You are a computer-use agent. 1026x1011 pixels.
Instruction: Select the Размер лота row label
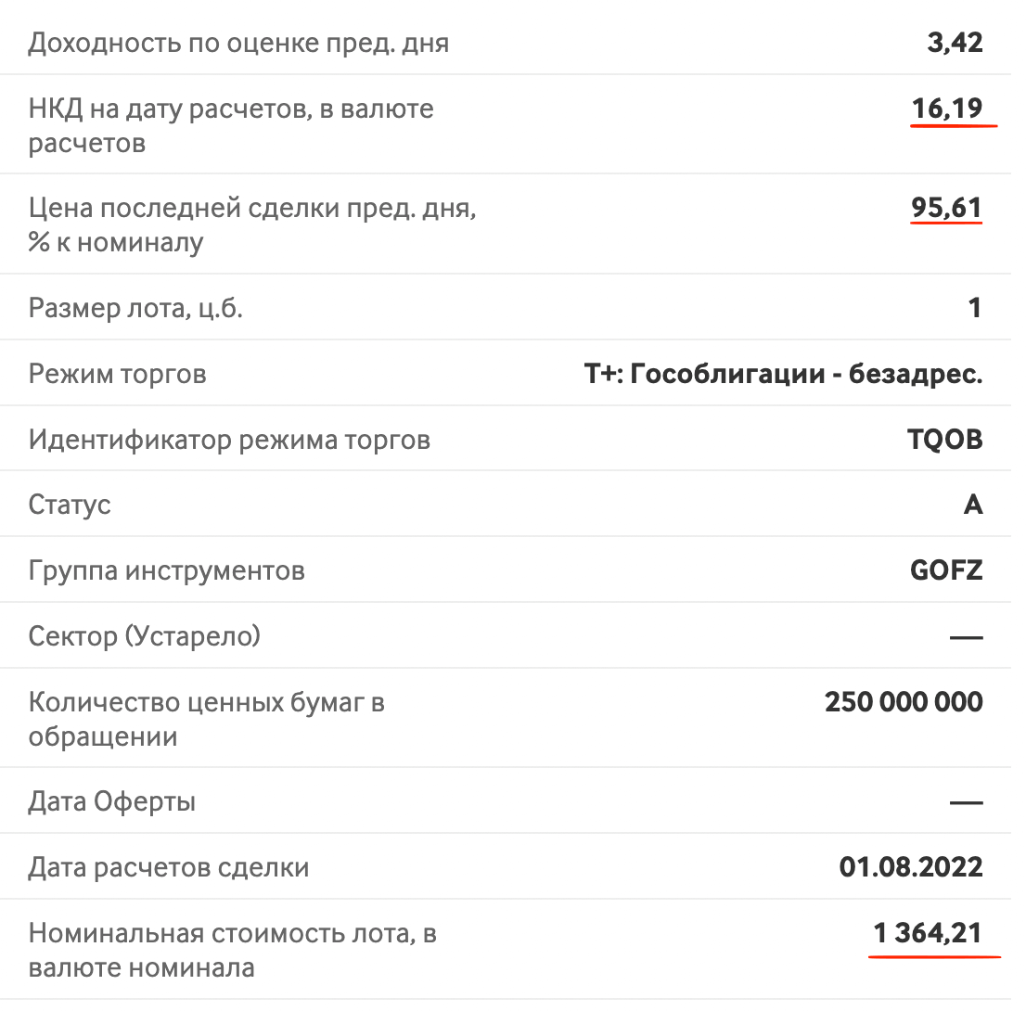coord(135,308)
